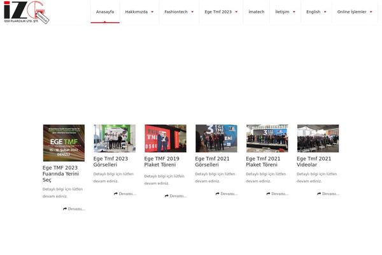This screenshot has width=382, height=255.
Task: Click Devamı link under 2021 Plaket Töreni
Action: (x=278, y=194)
